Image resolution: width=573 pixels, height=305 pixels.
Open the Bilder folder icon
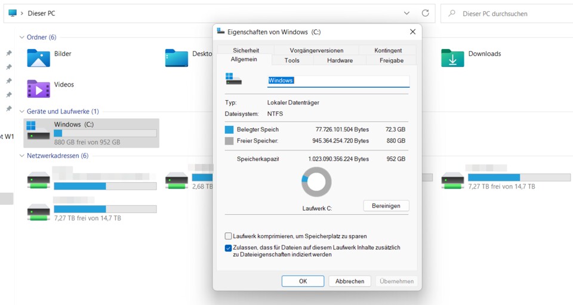point(38,58)
